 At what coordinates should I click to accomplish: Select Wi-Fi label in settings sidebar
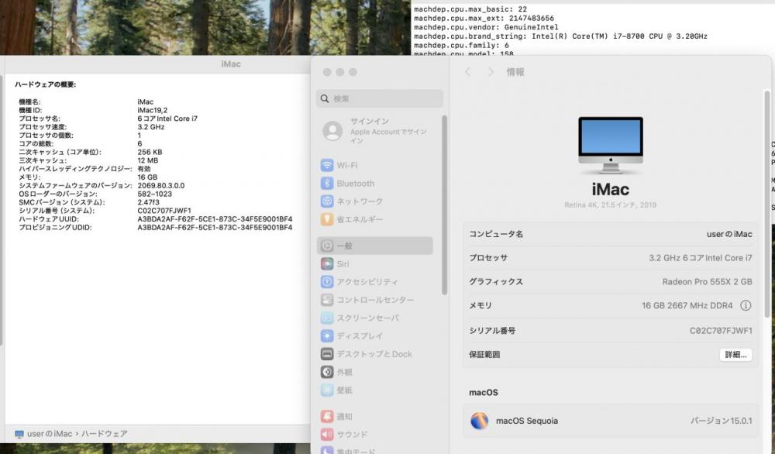[x=347, y=166]
